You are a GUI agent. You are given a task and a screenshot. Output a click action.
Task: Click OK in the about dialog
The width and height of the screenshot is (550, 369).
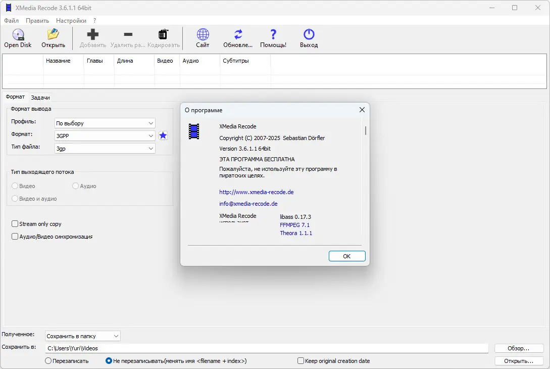coord(347,256)
